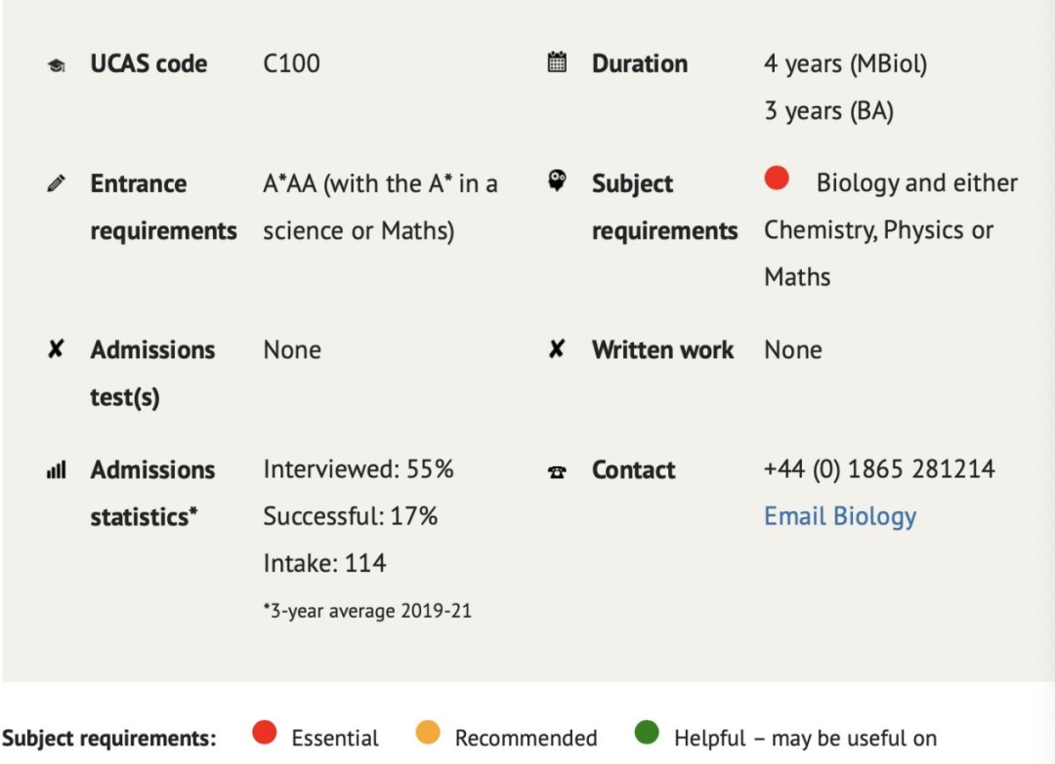This screenshot has height=764, width=1055.
Task: Click the Subject requirements legend label
Action: [x=109, y=739]
